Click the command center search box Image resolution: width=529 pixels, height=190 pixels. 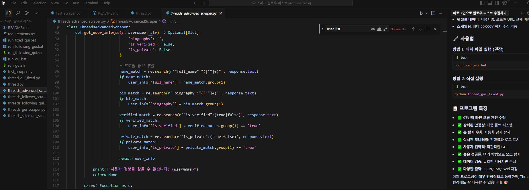coord(281,3)
